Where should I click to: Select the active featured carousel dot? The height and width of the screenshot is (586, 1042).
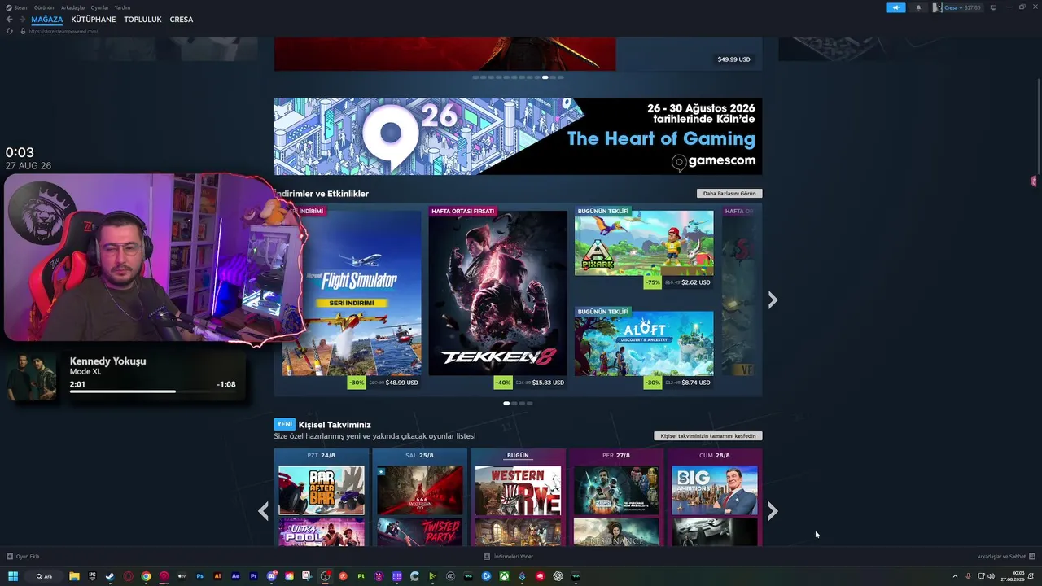[x=545, y=77]
